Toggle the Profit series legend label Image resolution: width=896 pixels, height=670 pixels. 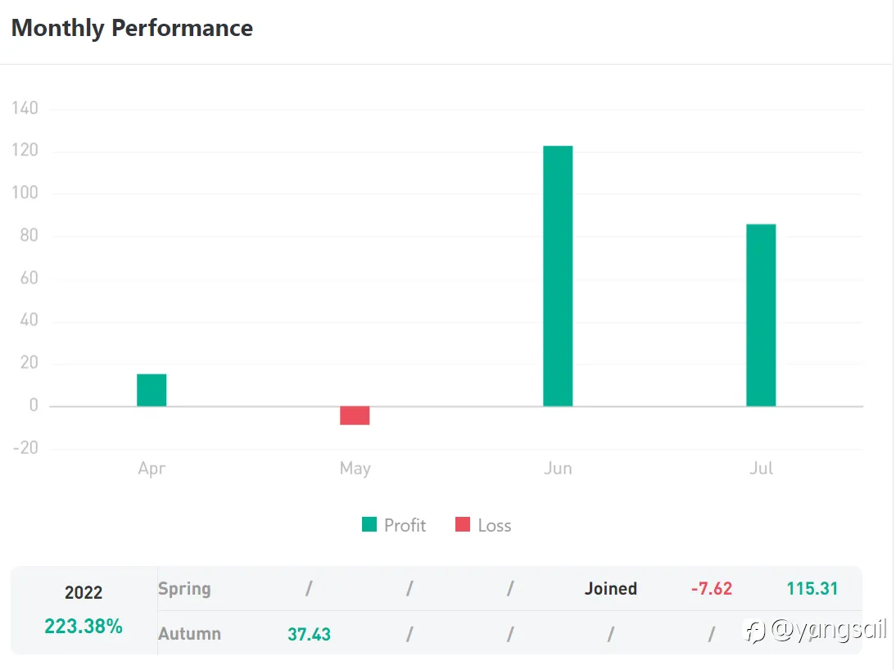(405, 526)
